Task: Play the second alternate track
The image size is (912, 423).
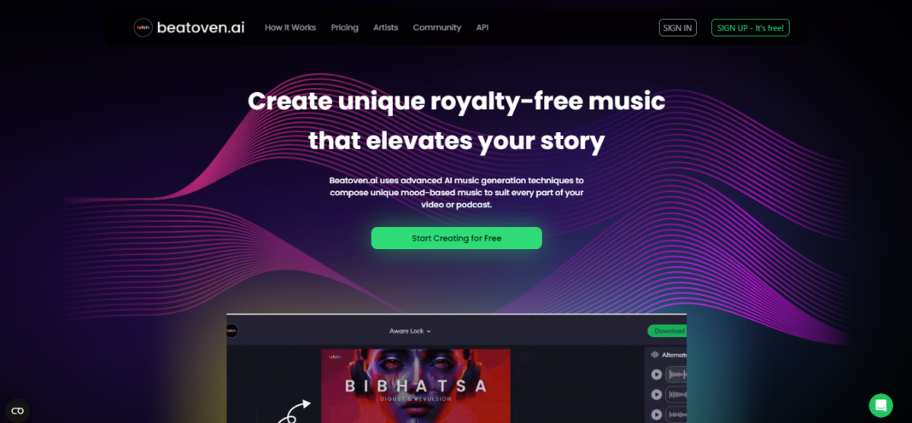Action: click(657, 395)
